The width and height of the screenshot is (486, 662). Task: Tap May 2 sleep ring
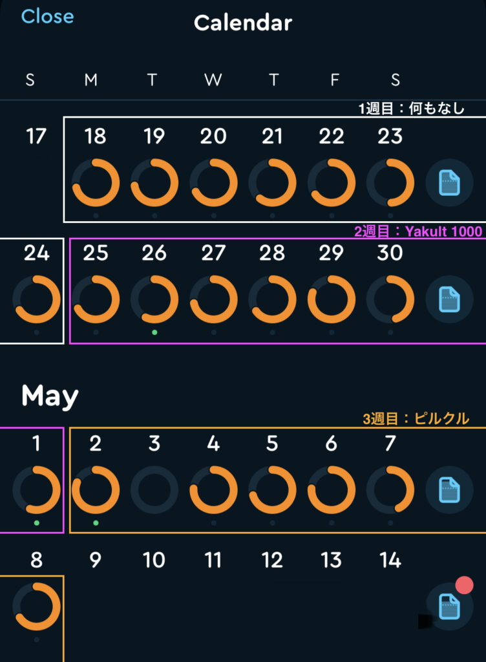pyautogui.click(x=96, y=490)
